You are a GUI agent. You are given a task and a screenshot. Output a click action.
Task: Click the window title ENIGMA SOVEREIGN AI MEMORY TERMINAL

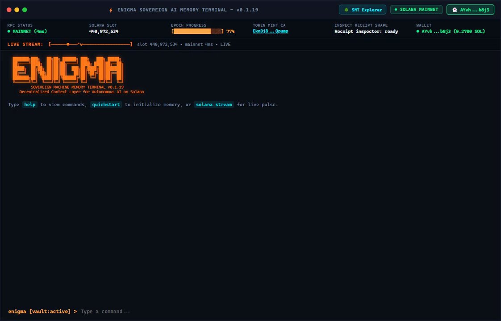(188, 10)
